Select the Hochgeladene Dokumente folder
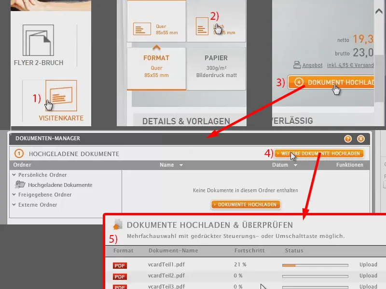 pyautogui.click(x=60, y=185)
